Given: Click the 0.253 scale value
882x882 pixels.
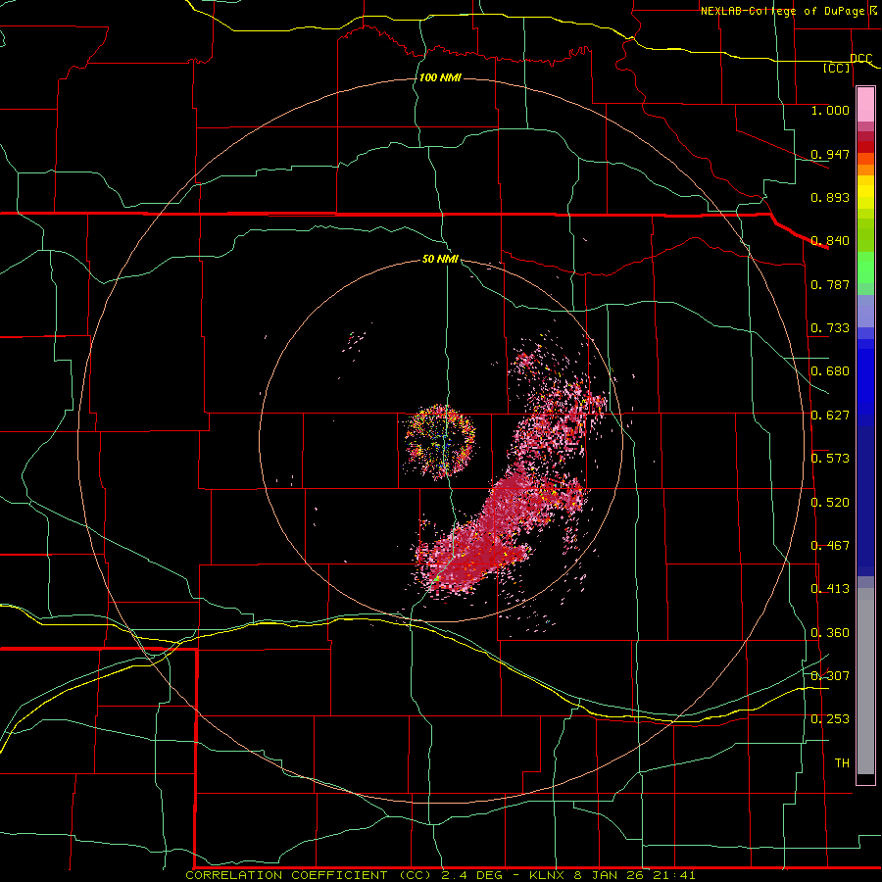Looking at the screenshot, I should click(x=830, y=719).
